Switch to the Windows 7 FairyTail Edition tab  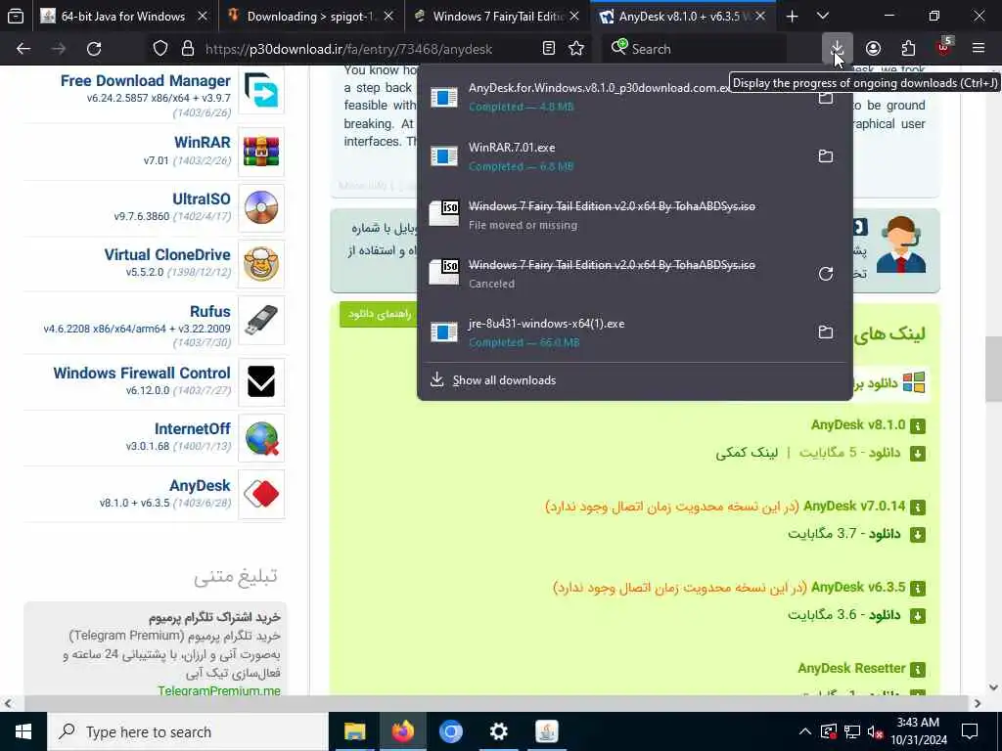[x=497, y=16]
